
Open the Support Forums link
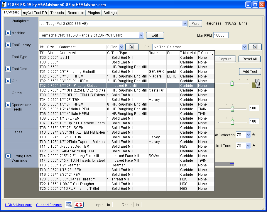pos(49,205)
